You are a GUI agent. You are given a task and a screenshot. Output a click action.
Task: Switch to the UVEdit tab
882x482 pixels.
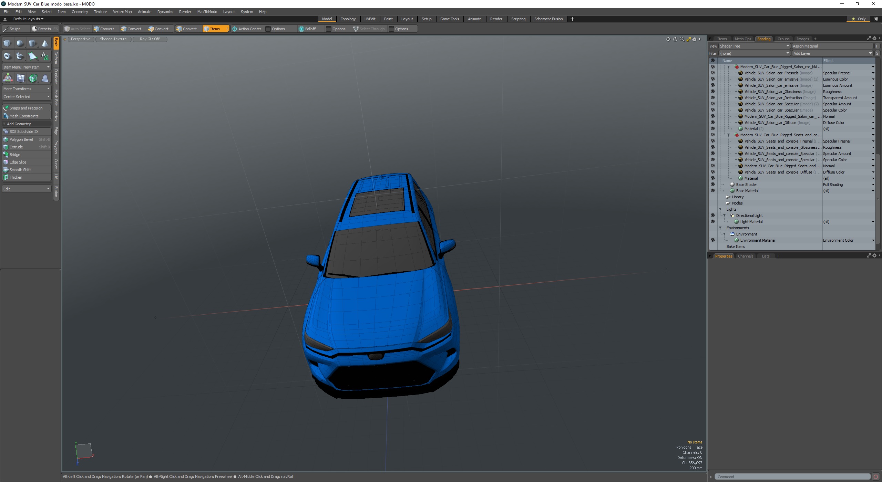click(370, 19)
